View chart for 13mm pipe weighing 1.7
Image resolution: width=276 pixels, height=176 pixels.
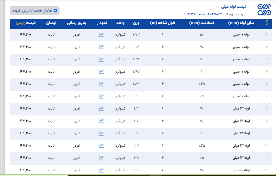pos(101,121)
